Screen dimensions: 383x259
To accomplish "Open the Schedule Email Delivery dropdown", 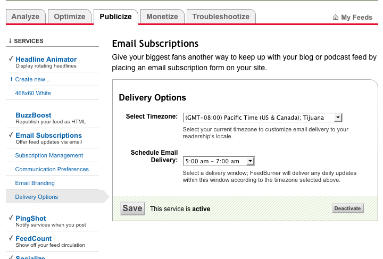I will [x=219, y=161].
